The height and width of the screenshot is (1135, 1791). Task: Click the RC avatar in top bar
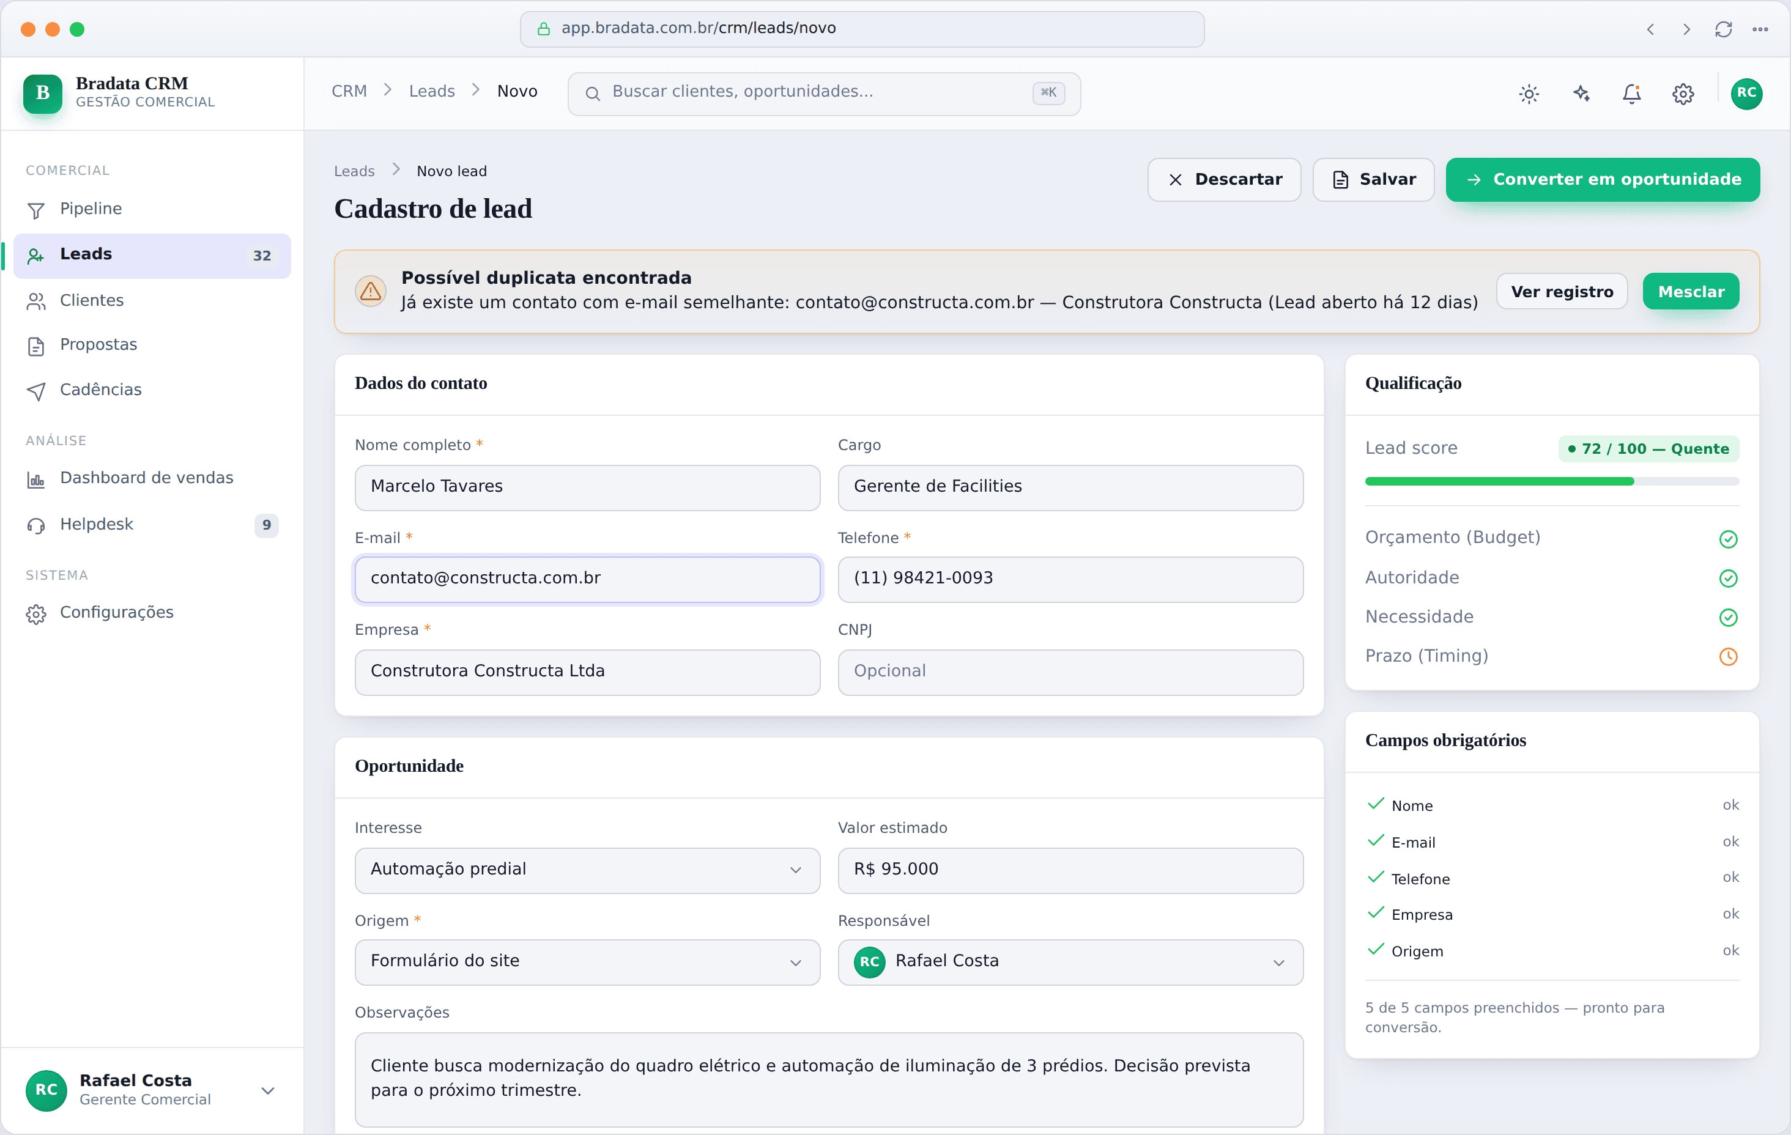coord(1746,93)
